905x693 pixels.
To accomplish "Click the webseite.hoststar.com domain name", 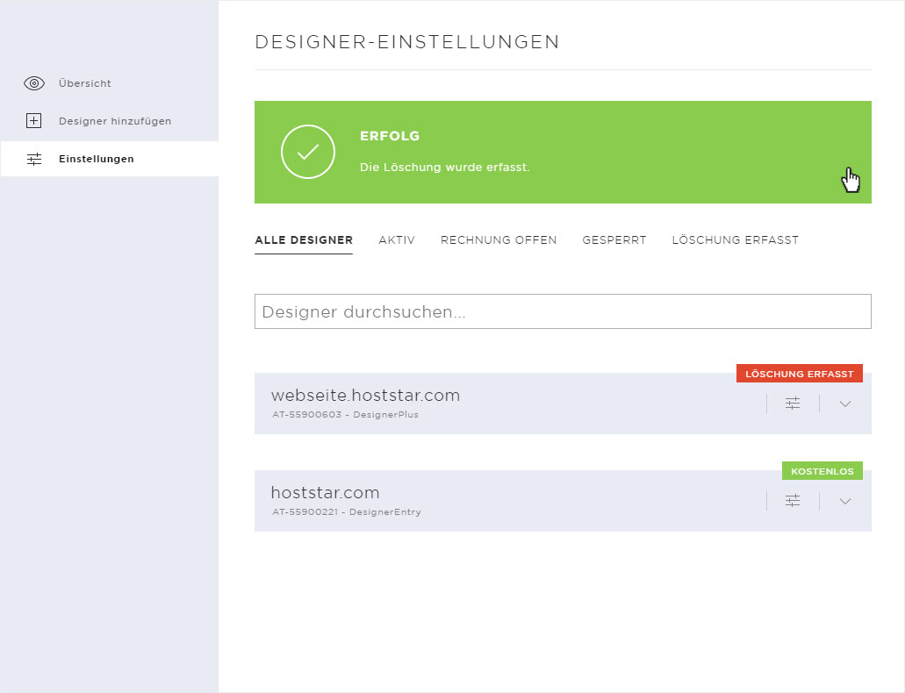I will tap(365, 396).
